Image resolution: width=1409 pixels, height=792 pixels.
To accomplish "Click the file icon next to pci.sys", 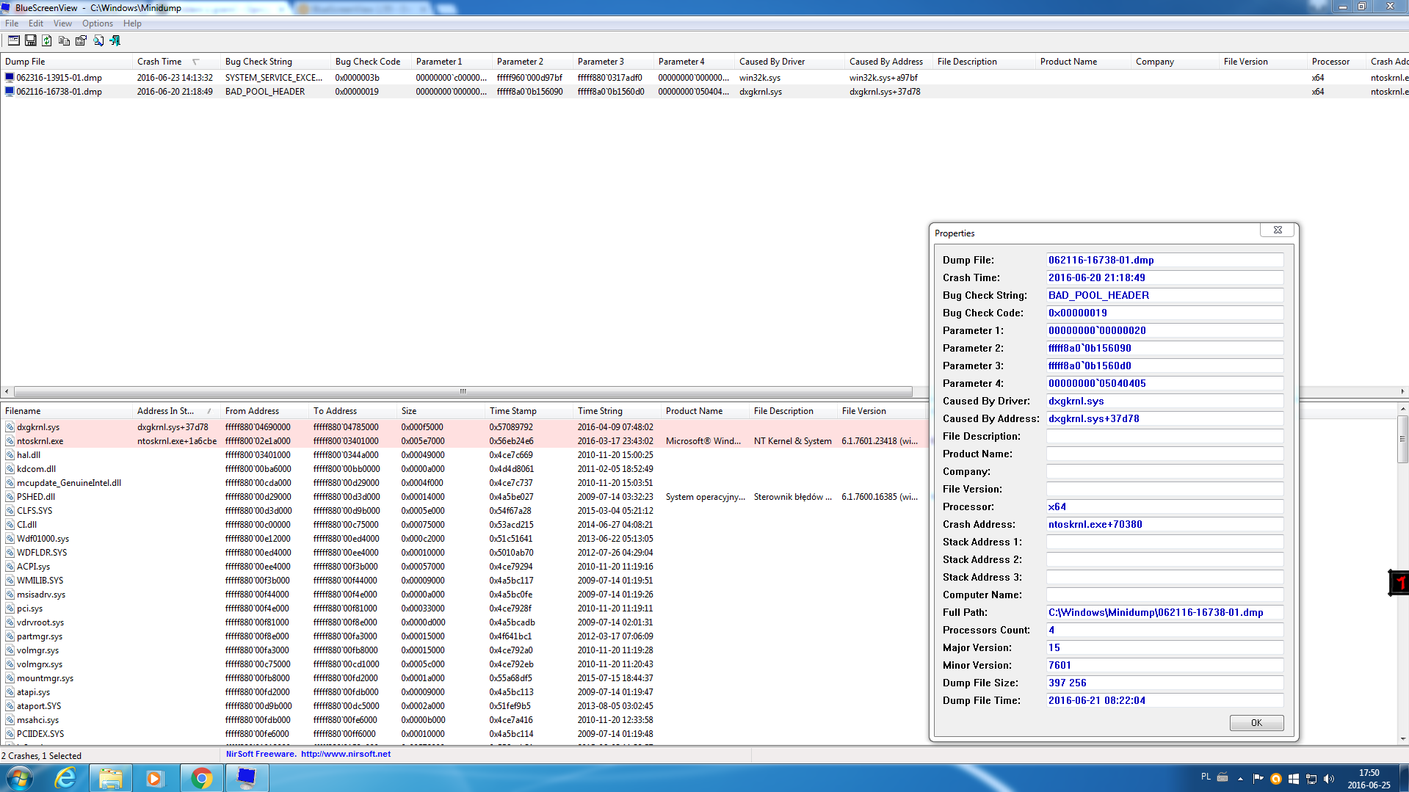I will pyautogui.click(x=10, y=608).
